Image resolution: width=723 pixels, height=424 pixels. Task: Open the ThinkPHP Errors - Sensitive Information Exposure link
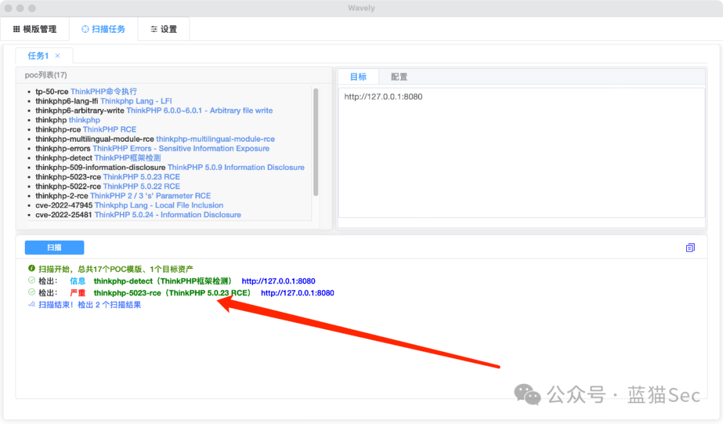pos(181,148)
